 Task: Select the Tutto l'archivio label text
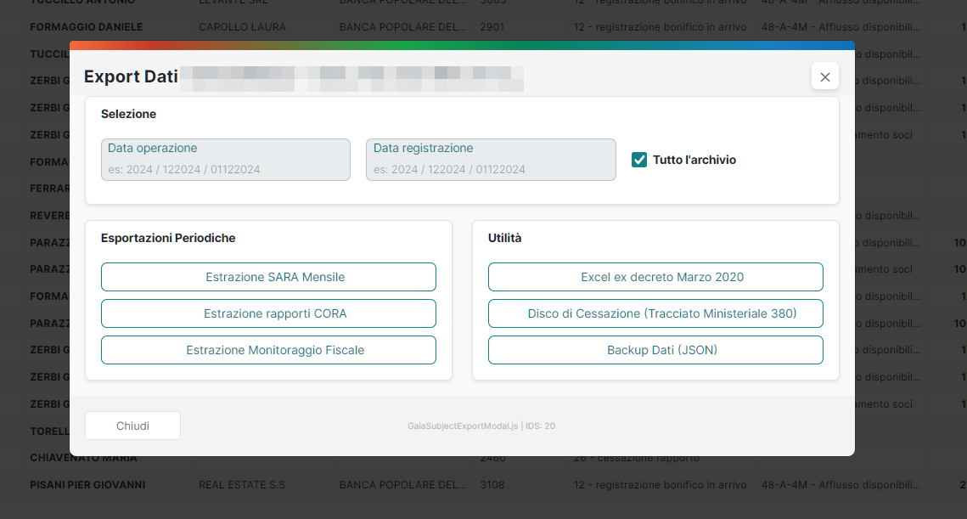[694, 160]
